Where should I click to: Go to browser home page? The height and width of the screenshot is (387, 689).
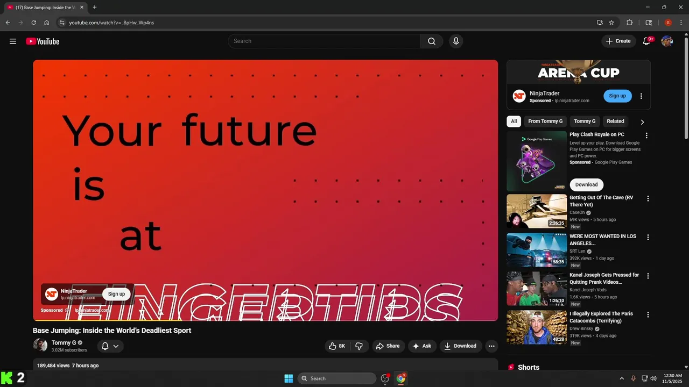click(x=47, y=23)
